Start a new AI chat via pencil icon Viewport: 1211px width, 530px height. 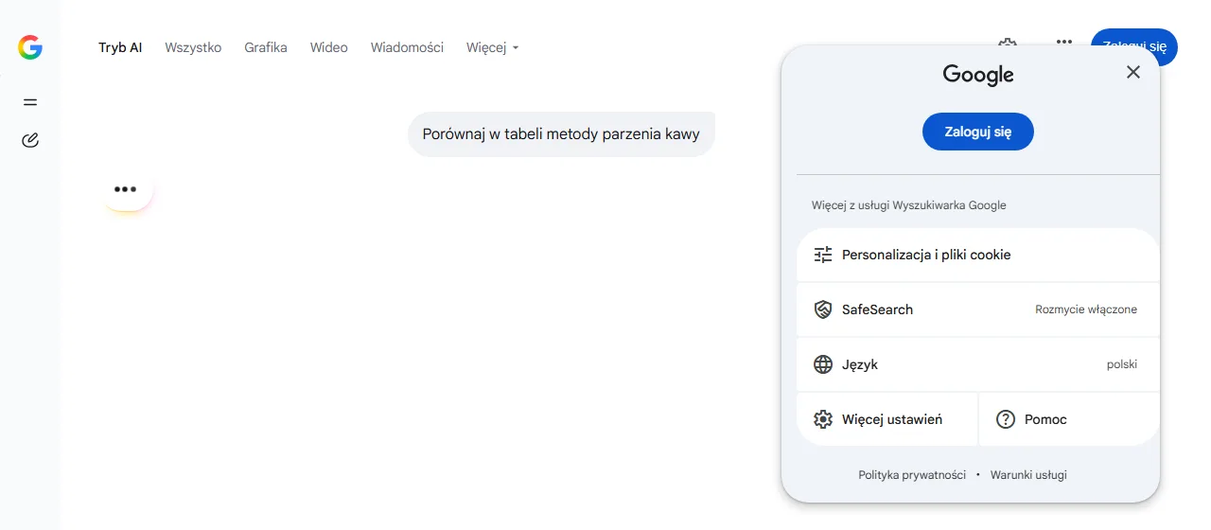(30, 141)
